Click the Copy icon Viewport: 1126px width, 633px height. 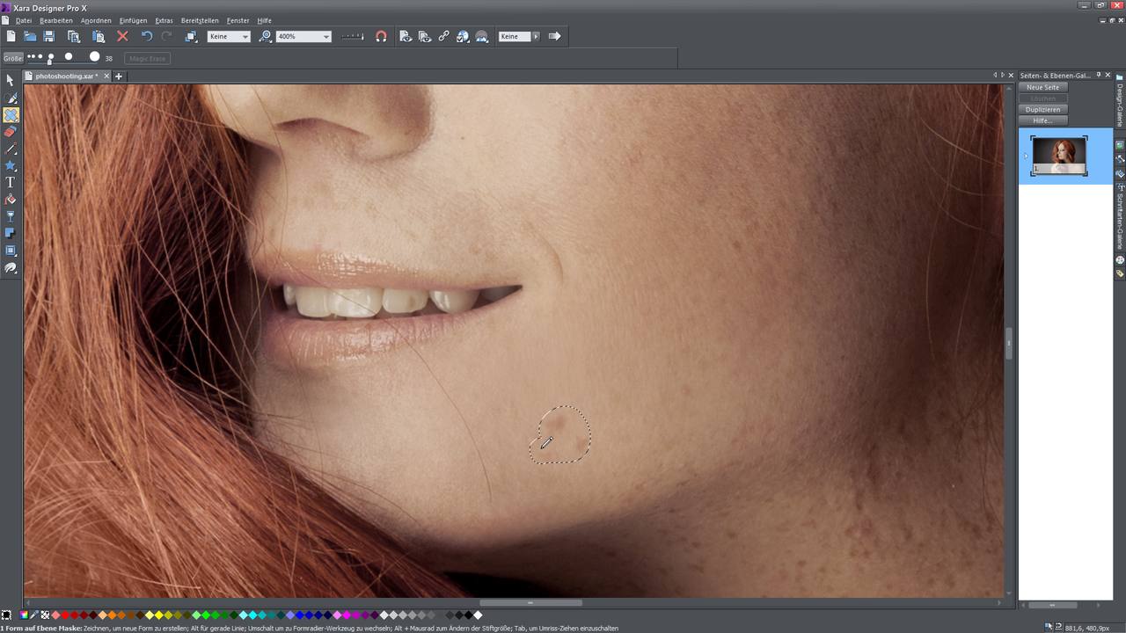click(74, 36)
